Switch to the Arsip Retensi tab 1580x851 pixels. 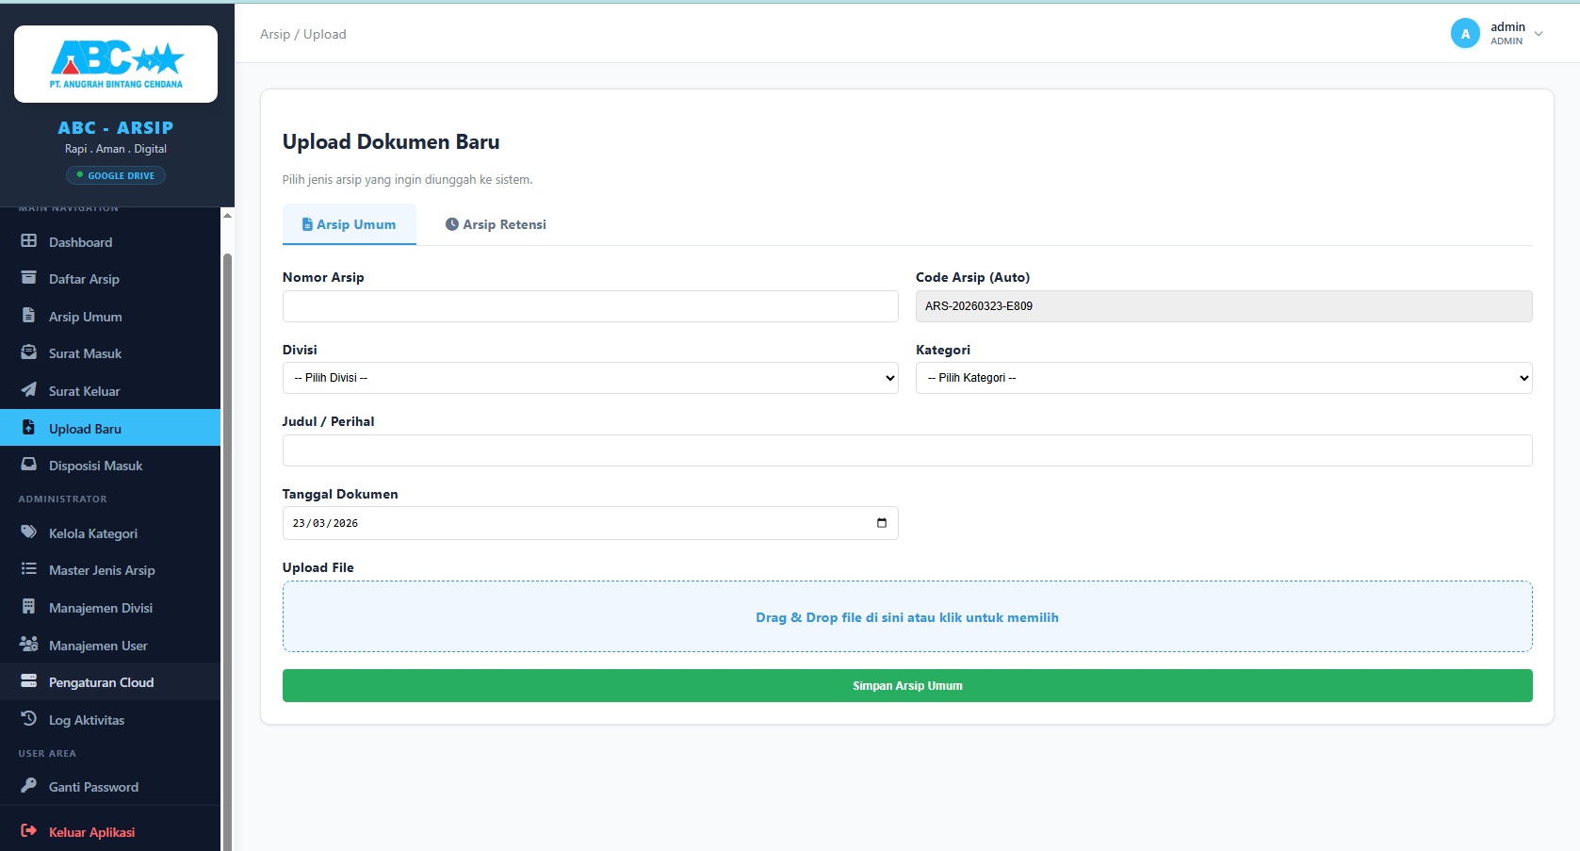(496, 224)
